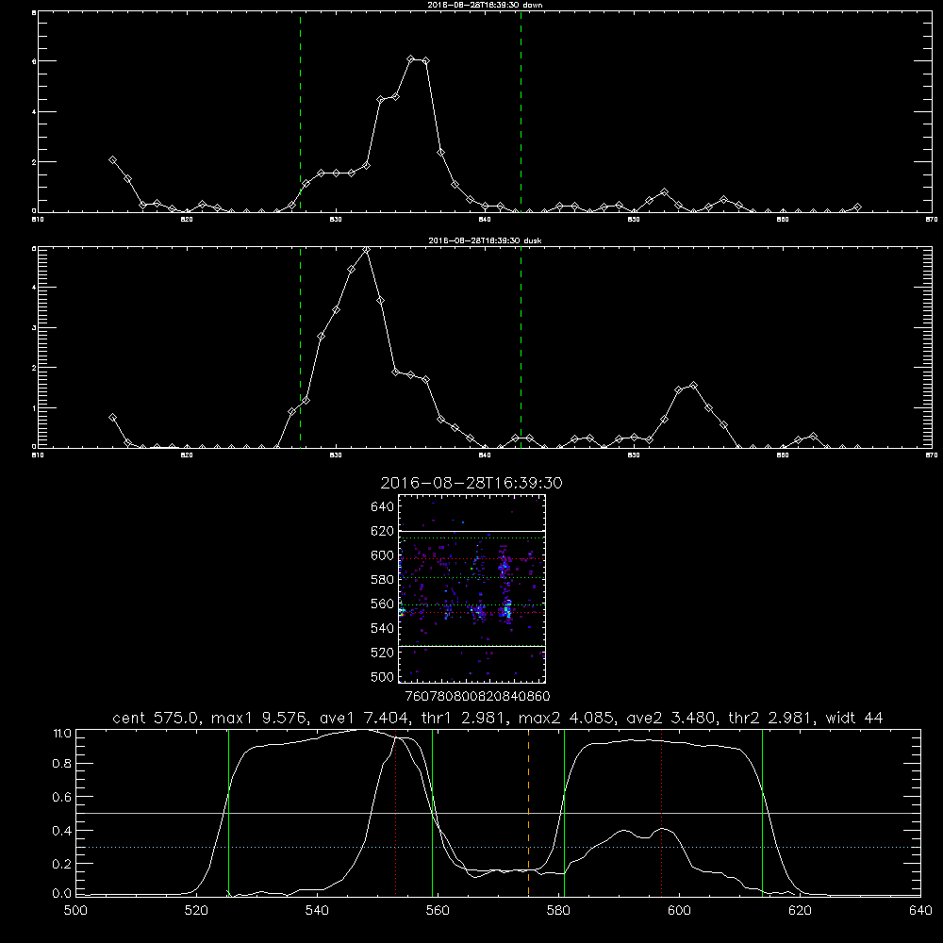This screenshot has height=943, width=943.
Task: Click the x-axis label '500' of the bottom plot
Action: (75, 911)
